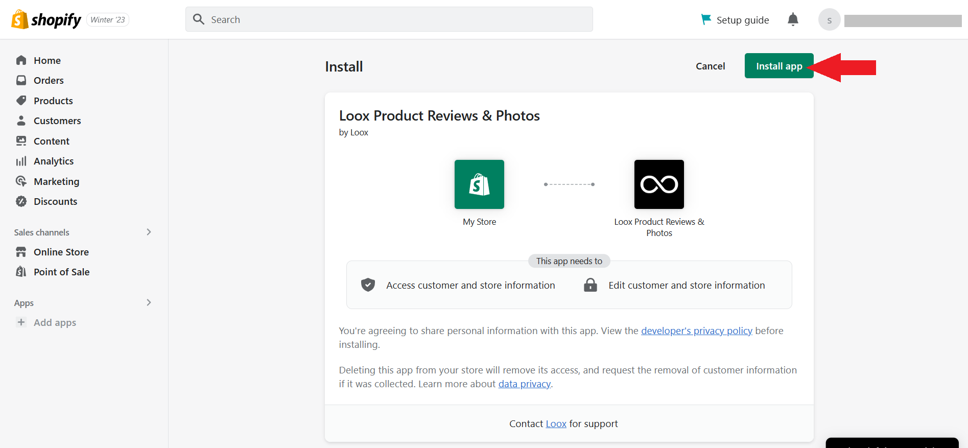Image resolution: width=968 pixels, height=448 pixels.
Task: Click the Install app button
Action: coord(779,66)
